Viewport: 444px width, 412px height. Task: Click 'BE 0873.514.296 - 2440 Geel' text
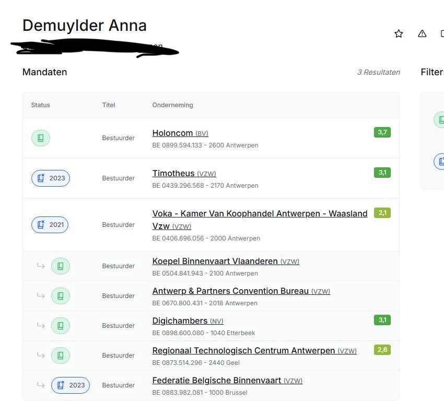coord(196,362)
